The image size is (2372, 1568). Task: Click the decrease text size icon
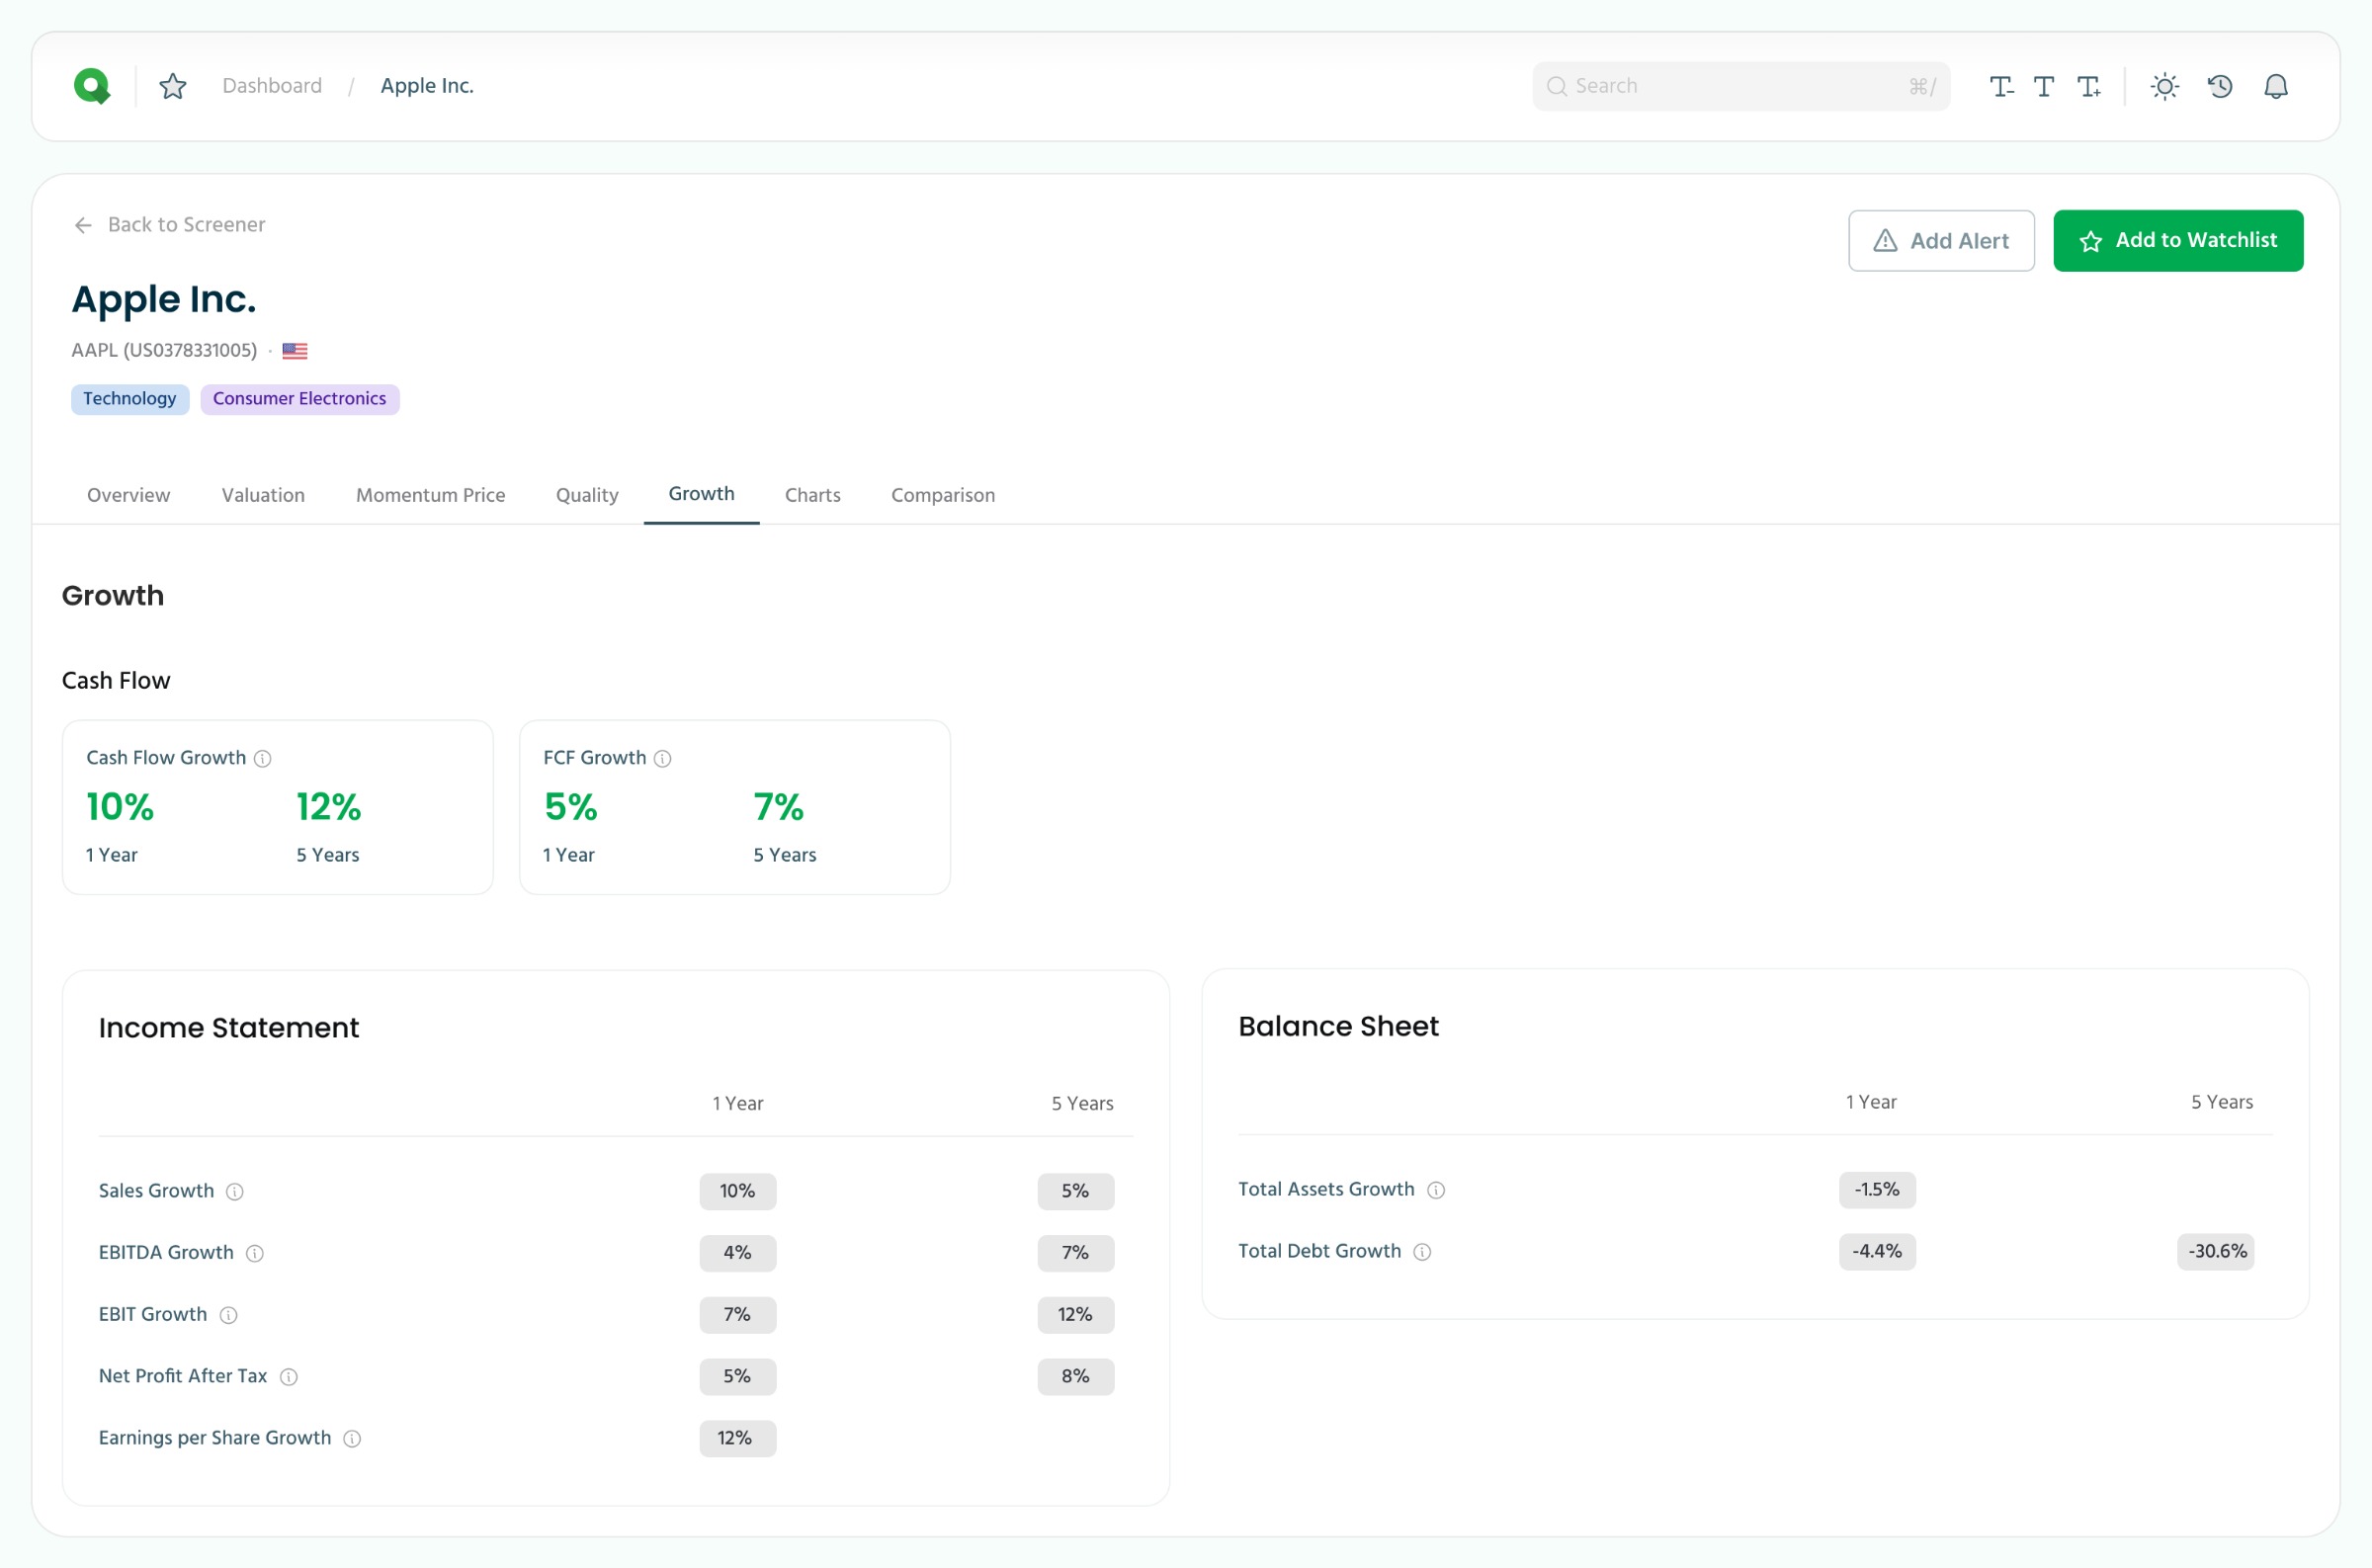[x=2001, y=87]
